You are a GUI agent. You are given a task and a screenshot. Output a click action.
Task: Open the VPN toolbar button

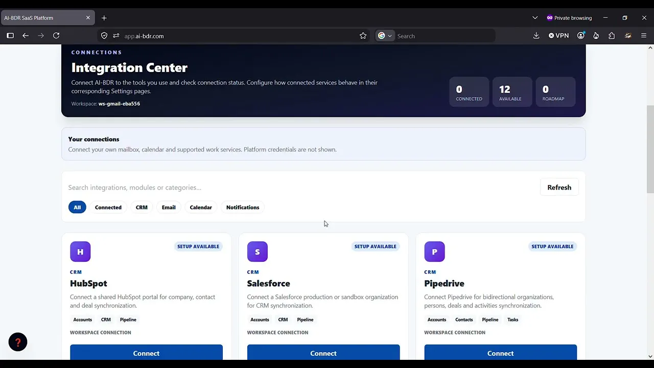point(558,36)
